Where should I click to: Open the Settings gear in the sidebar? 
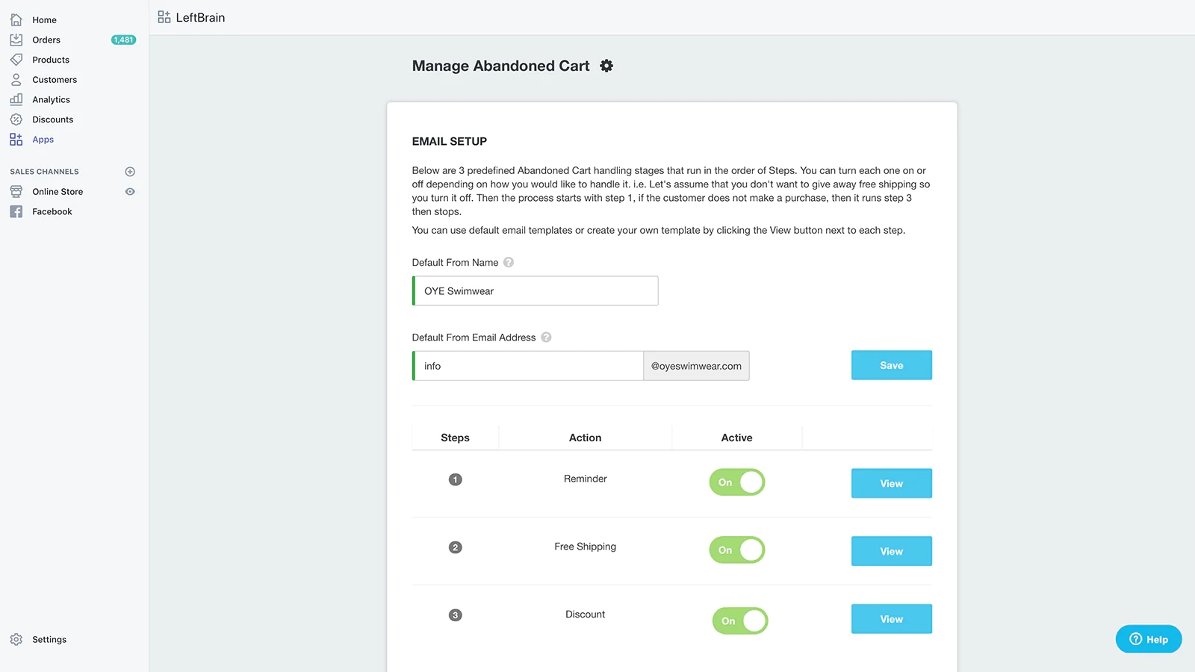coord(16,640)
